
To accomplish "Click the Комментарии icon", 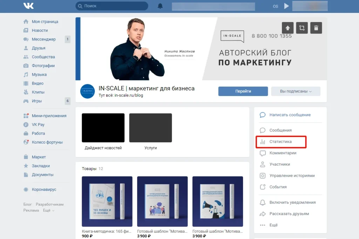I will point(263,153).
